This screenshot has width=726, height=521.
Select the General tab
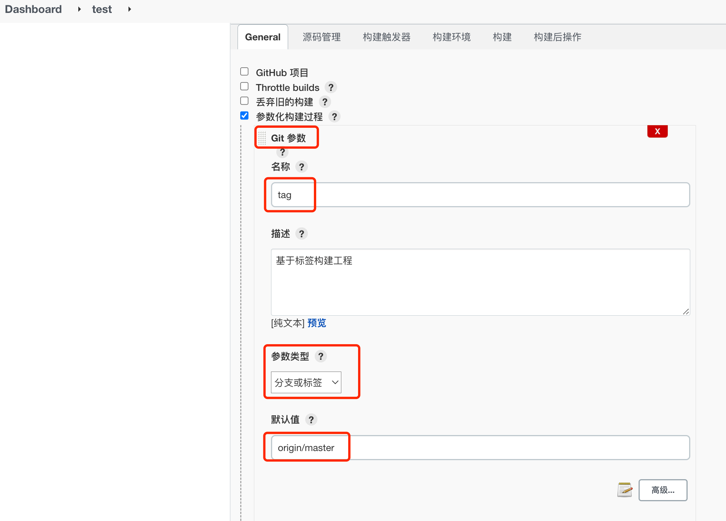263,37
